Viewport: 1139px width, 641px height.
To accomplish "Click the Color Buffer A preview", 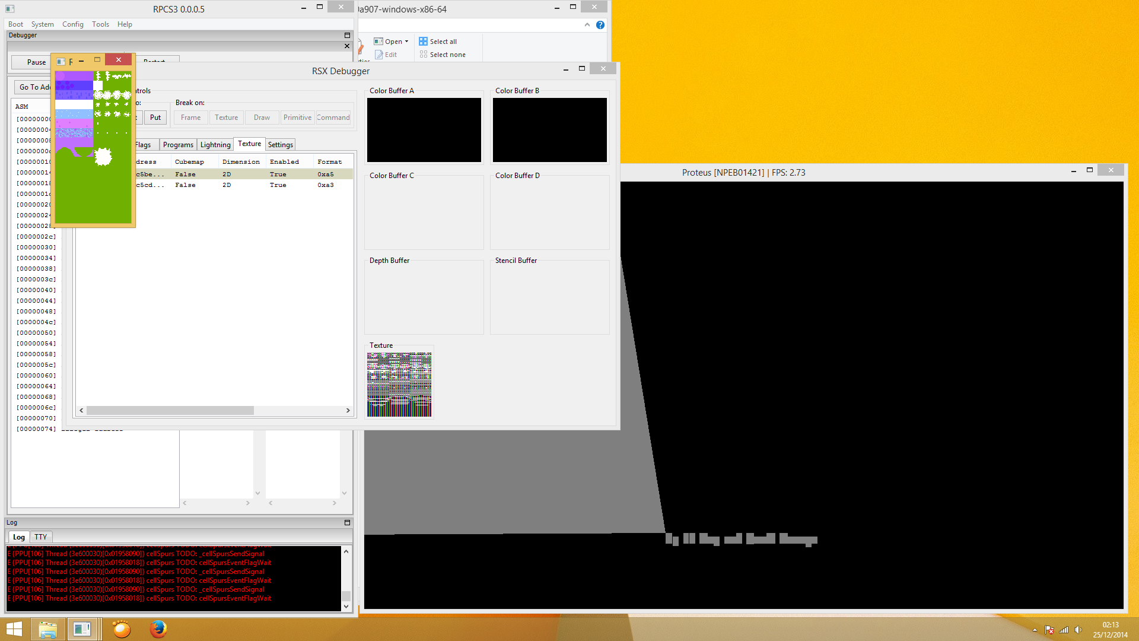I will [x=424, y=130].
